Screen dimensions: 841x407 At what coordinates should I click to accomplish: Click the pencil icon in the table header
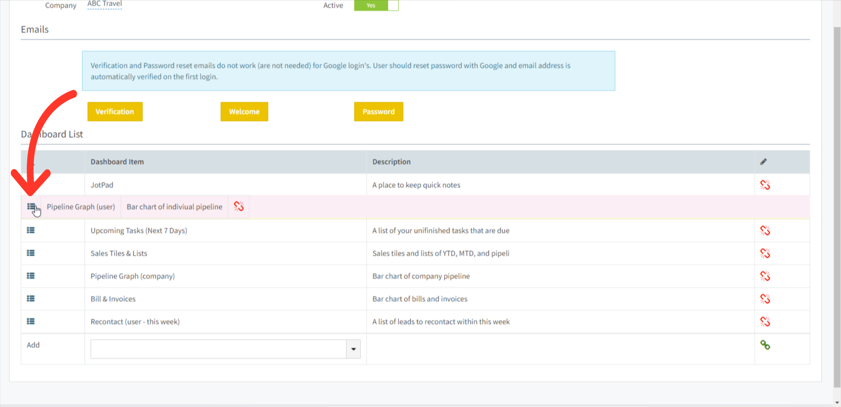(x=763, y=161)
